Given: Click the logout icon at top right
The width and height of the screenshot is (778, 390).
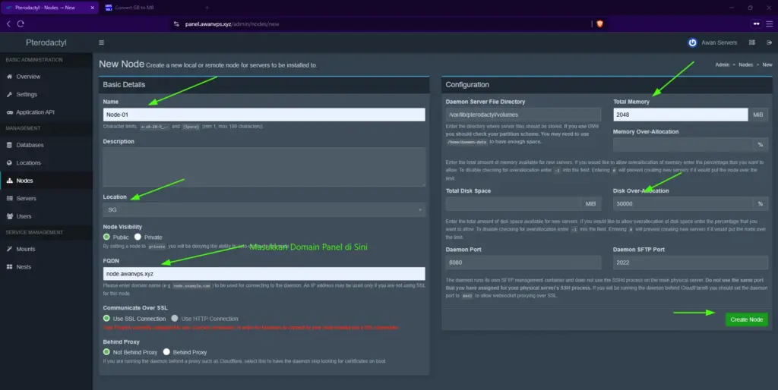Looking at the screenshot, I should tap(769, 42).
